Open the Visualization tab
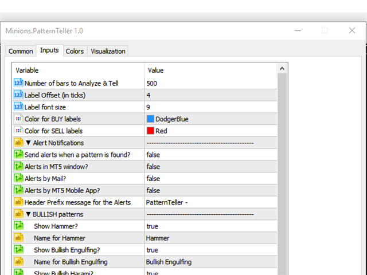 coord(108,51)
